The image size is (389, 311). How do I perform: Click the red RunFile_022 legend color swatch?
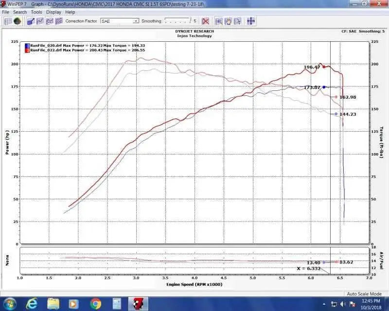tap(27, 50)
